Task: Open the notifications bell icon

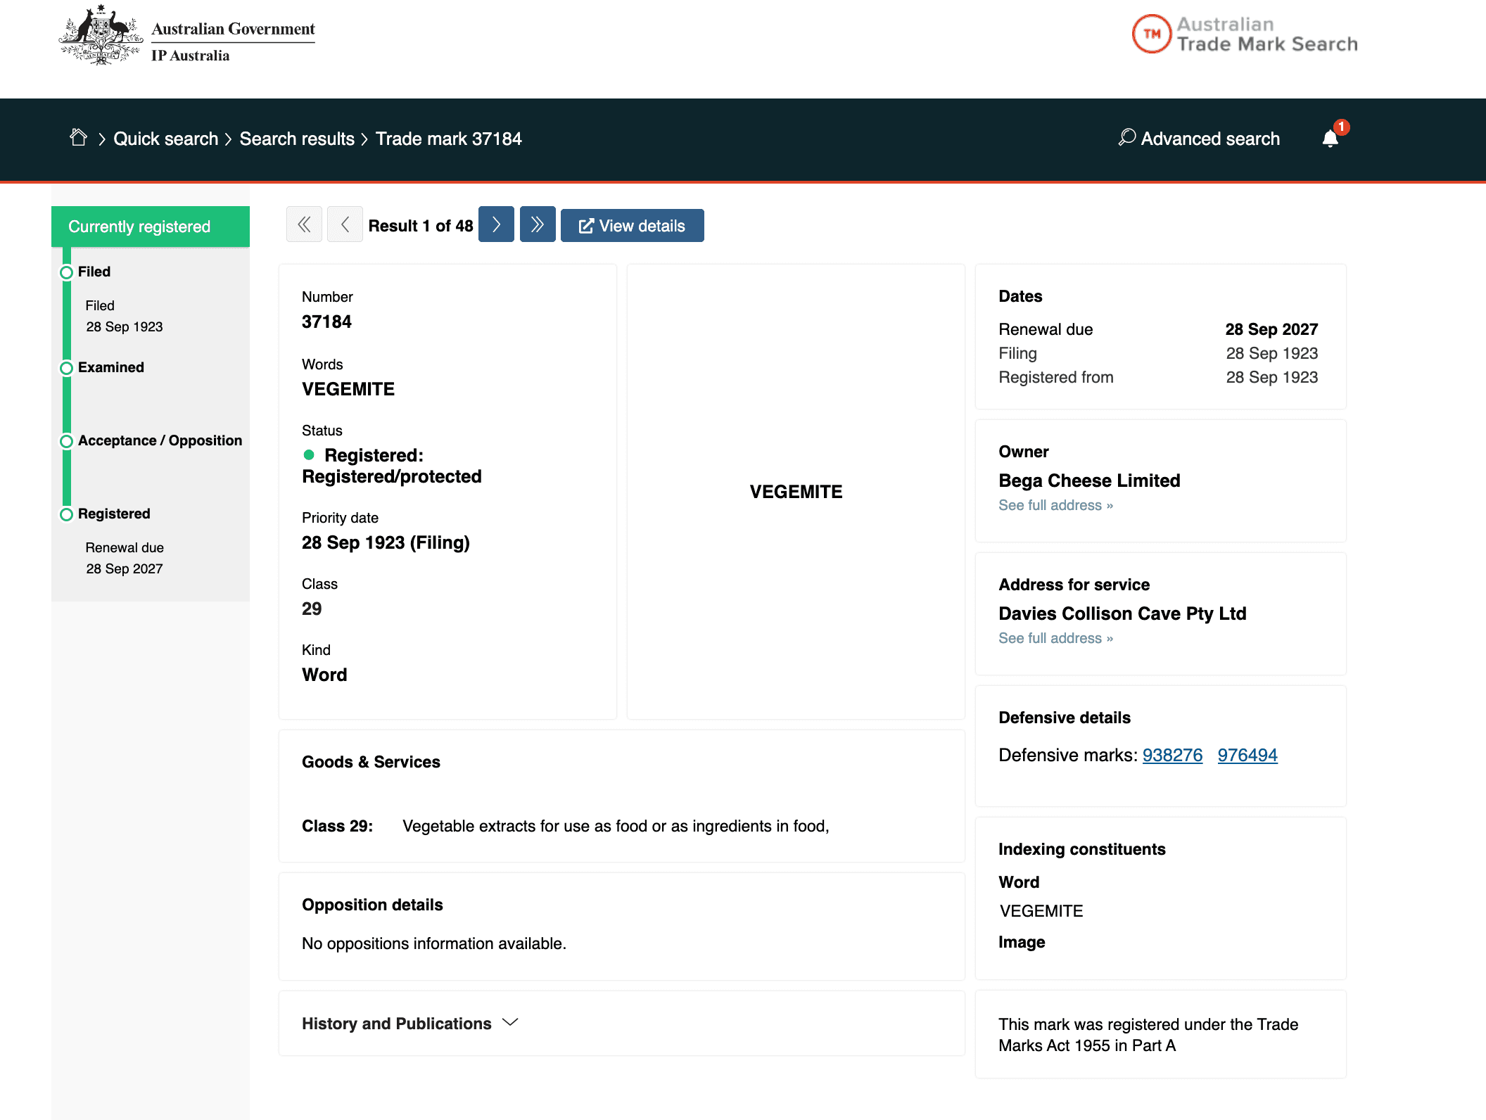Action: click(x=1330, y=138)
